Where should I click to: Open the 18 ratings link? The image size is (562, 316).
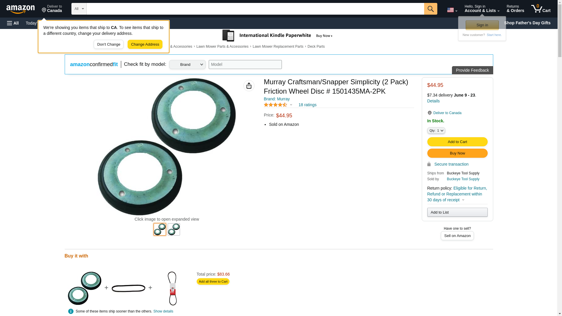(x=307, y=105)
